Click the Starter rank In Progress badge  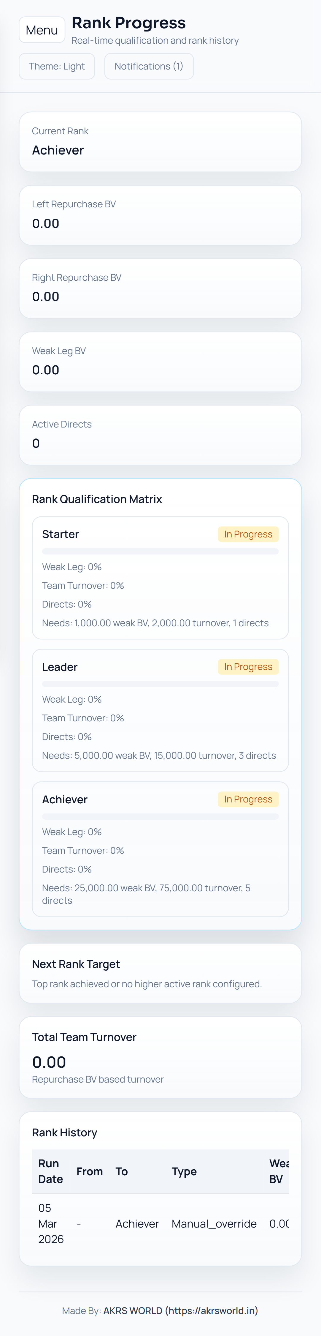coord(248,534)
